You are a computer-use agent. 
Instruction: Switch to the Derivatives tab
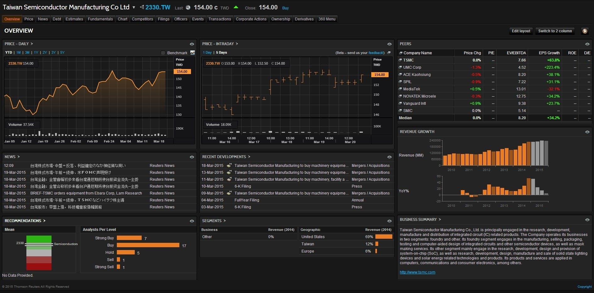click(304, 19)
